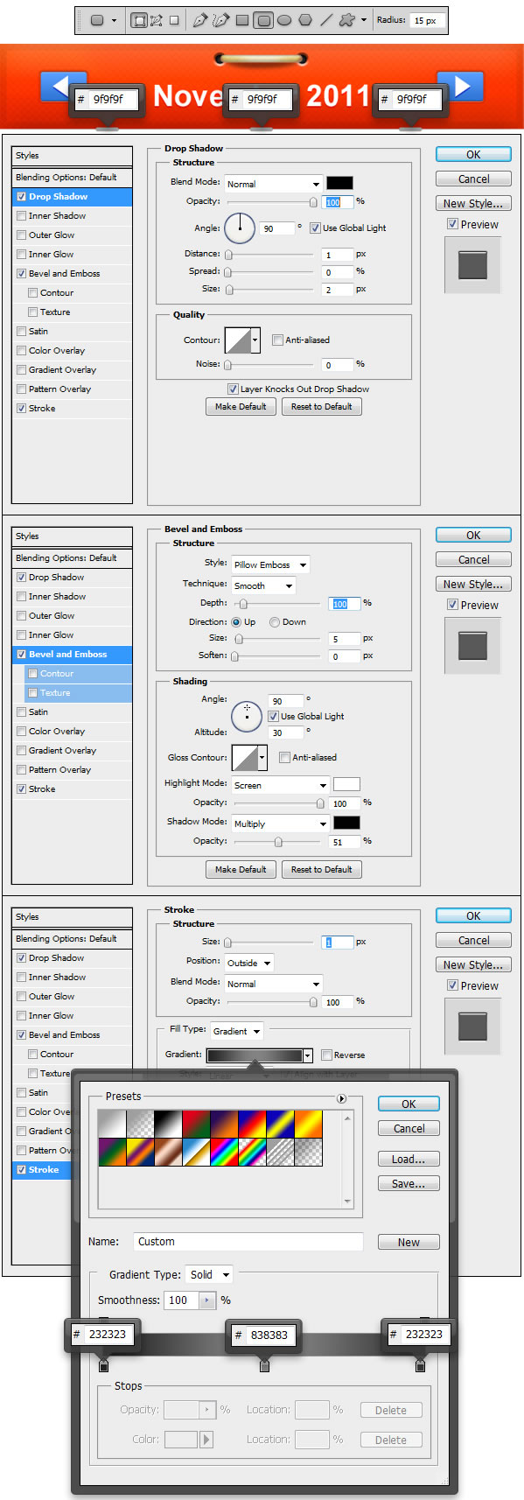
Task: Click the gradient Name field Custom
Action: click(248, 1242)
